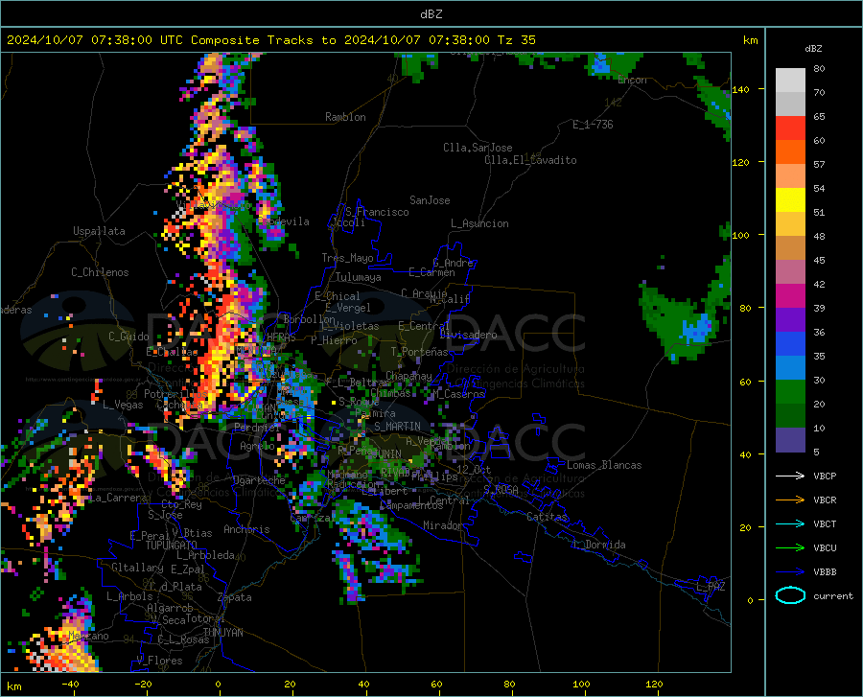Screen dimensions: 863x697
Task: Click the V_Flores map label
Action: point(159,661)
